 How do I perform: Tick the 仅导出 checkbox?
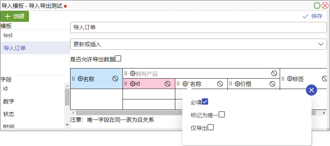click(211, 127)
